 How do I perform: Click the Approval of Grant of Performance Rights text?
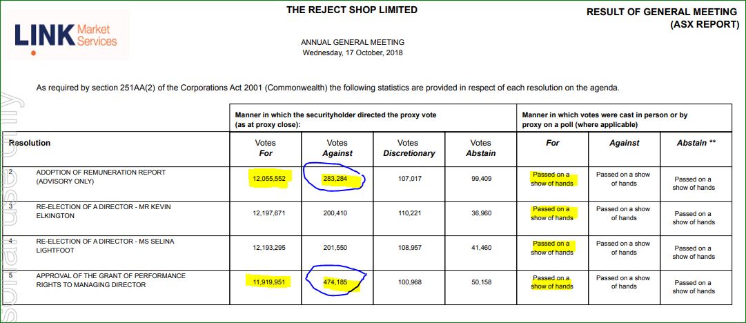click(x=111, y=280)
